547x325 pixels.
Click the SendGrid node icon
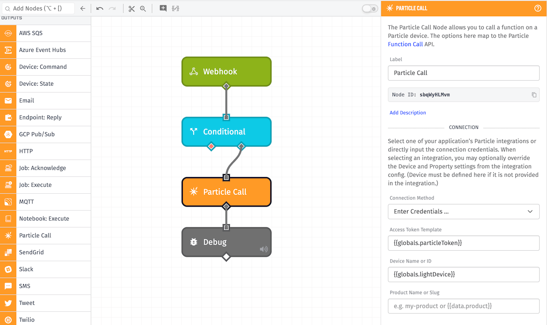pyautogui.click(x=8, y=253)
